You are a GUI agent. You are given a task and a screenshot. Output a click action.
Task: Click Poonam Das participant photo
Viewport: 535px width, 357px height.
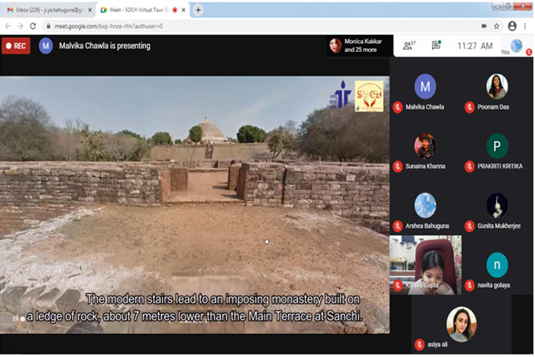point(497,86)
